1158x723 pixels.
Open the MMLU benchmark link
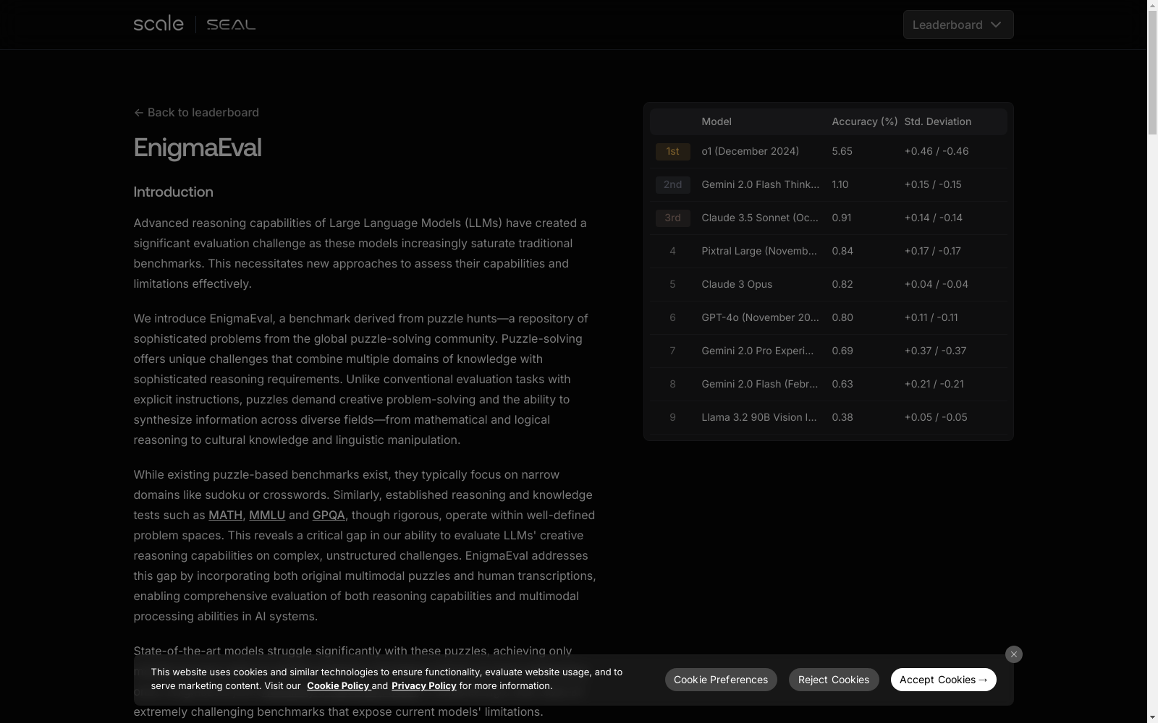click(267, 515)
